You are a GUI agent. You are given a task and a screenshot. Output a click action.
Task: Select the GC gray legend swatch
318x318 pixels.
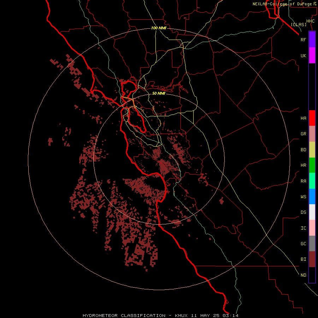click(312, 243)
